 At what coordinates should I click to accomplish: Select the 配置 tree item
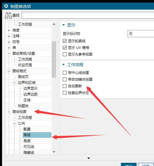(x=27, y=129)
